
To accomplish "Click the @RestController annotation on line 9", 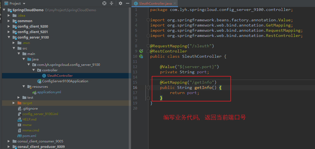I will 168,51.
